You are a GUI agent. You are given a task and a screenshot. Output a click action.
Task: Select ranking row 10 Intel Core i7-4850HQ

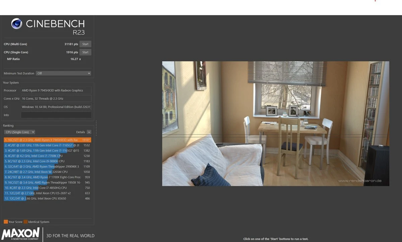coord(48,188)
